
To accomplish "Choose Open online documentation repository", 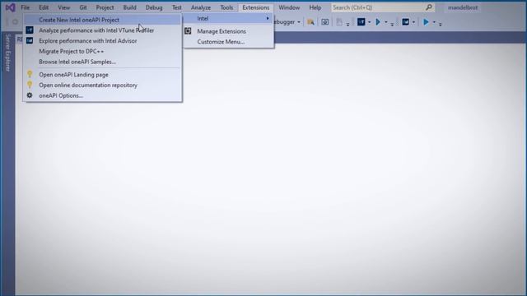I will pyautogui.click(x=103, y=85).
